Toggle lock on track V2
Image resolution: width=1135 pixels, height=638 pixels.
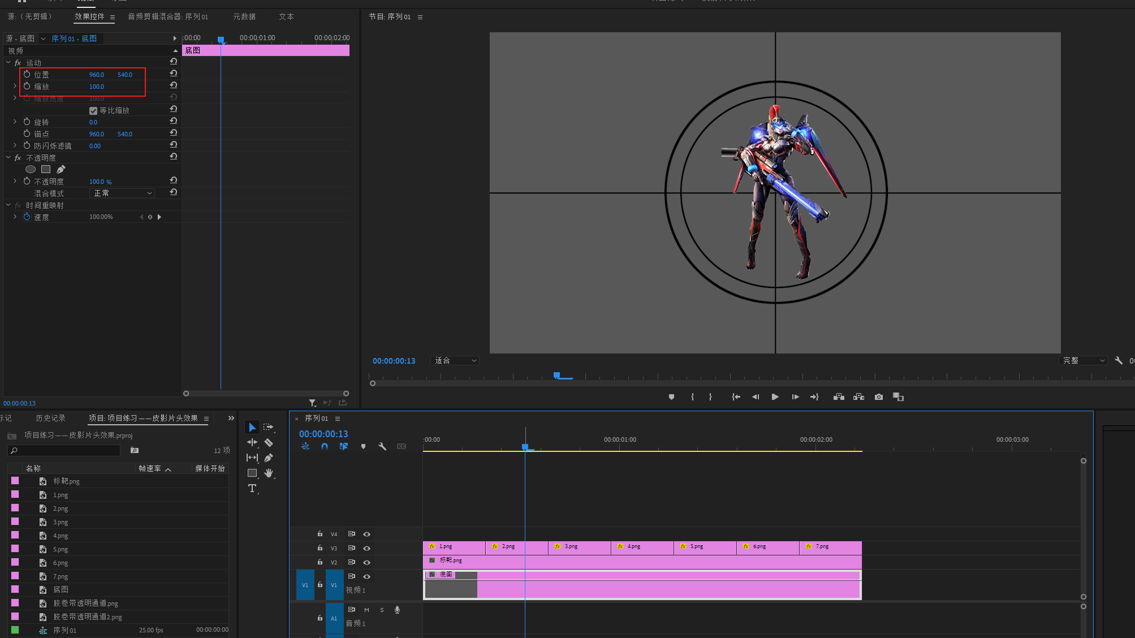(x=320, y=562)
